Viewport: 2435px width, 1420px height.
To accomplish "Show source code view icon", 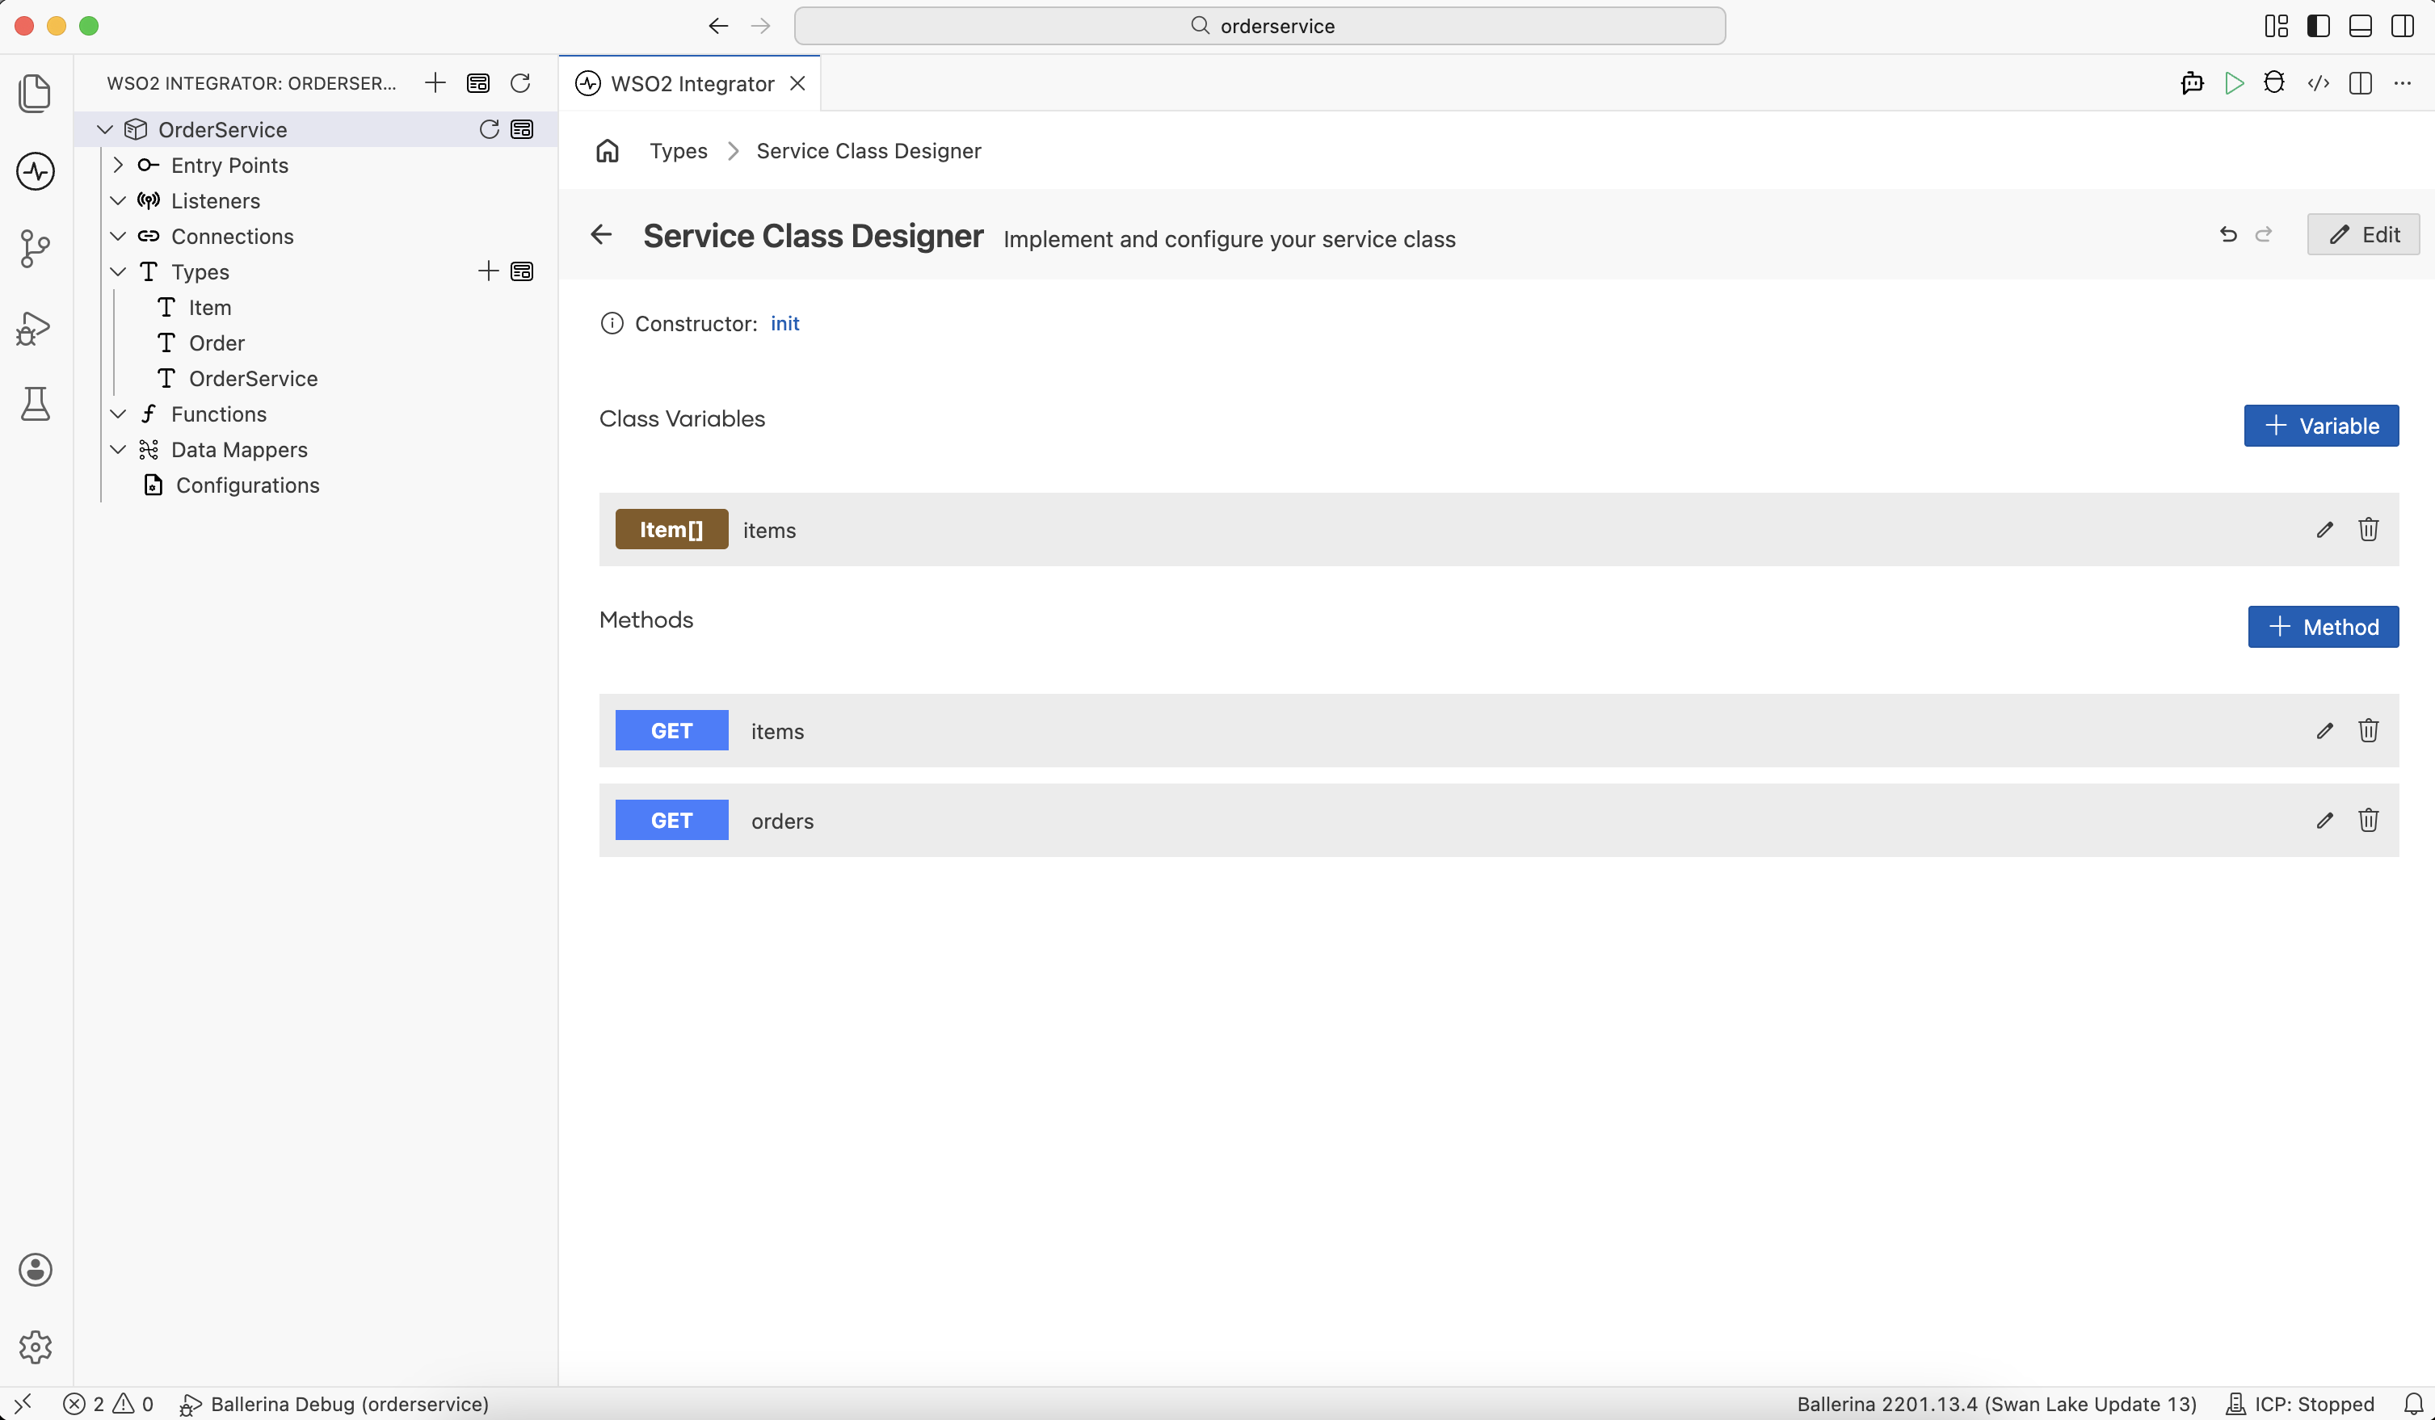I will tap(2318, 83).
